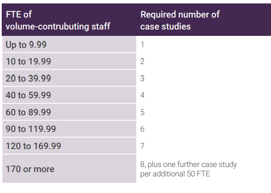Click the "170 or more" row label
The height and width of the screenshot is (193, 271).
point(30,169)
